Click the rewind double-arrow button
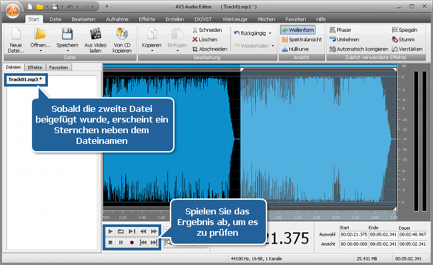The height and width of the screenshot is (265, 433). [x=143, y=231]
